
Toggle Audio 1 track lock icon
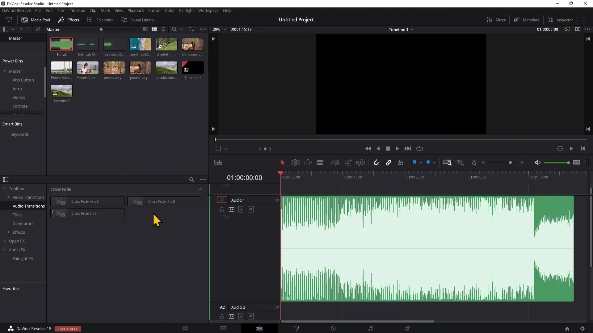pyautogui.click(x=221, y=209)
